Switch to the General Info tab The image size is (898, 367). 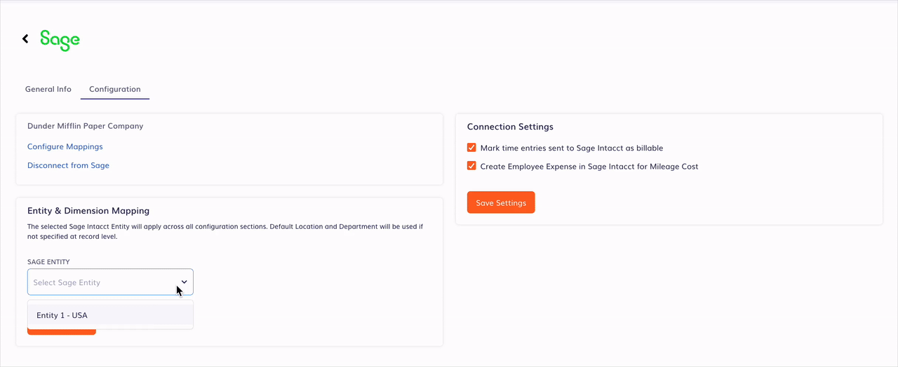click(x=48, y=89)
